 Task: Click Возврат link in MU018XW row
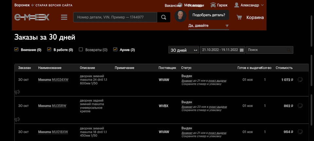pos(187,133)
